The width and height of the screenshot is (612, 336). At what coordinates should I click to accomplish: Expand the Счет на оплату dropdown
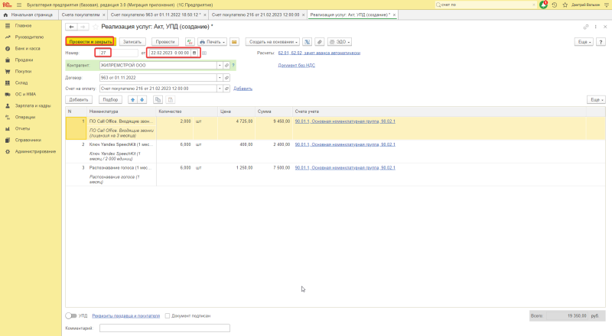[220, 89]
